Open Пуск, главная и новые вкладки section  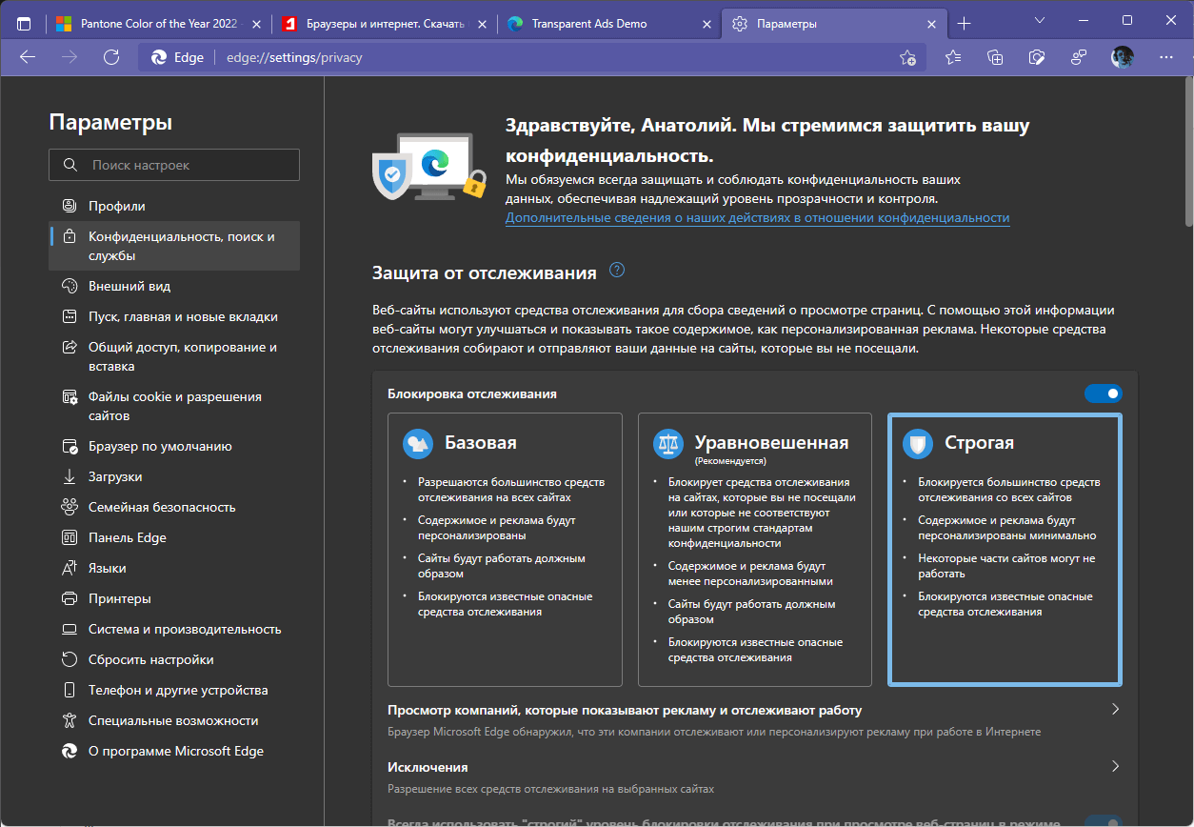pyautogui.click(x=174, y=316)
